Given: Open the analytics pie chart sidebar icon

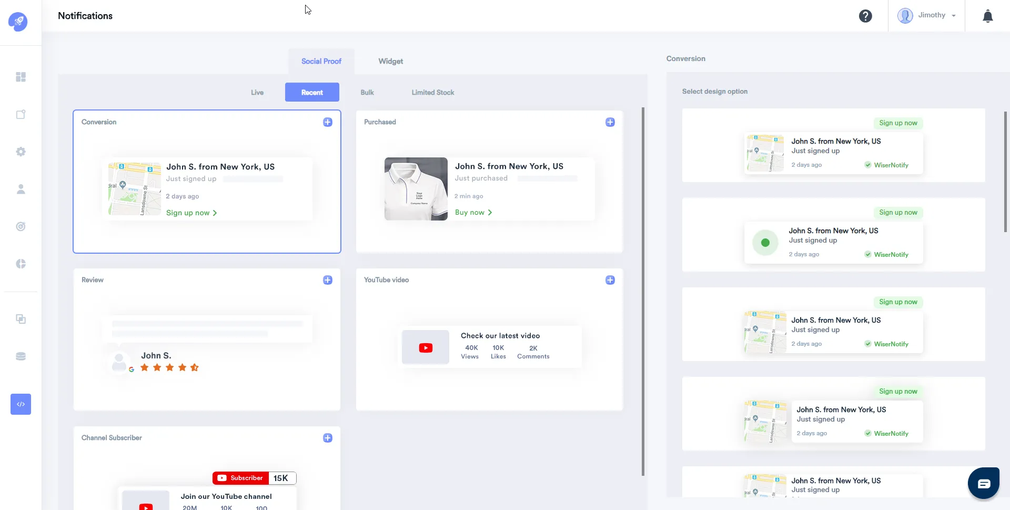Looking at the screenshot, I should [21, 264].
